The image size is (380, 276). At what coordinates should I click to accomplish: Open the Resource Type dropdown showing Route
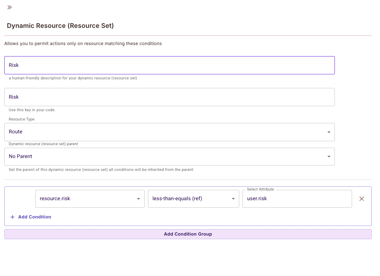(x=169, y=132)
